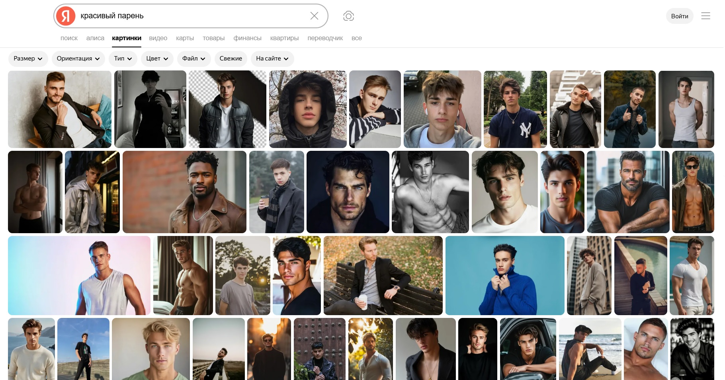The width and height of the screenshot is (725, 380).
Task: Select shirtless man wearing sunglasses photo
Action: 693,192
